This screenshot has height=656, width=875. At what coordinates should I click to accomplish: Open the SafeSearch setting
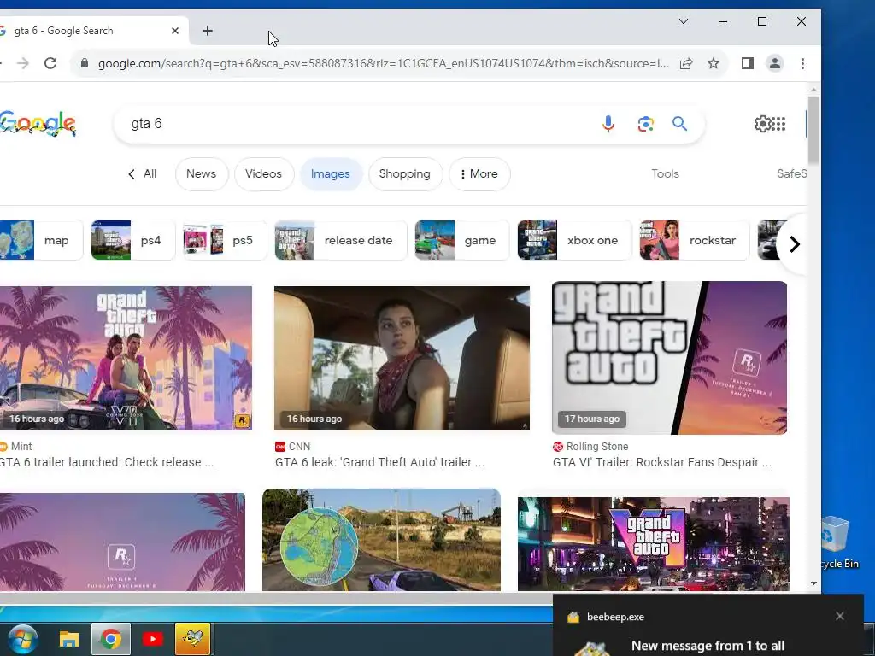pos(791,173)
